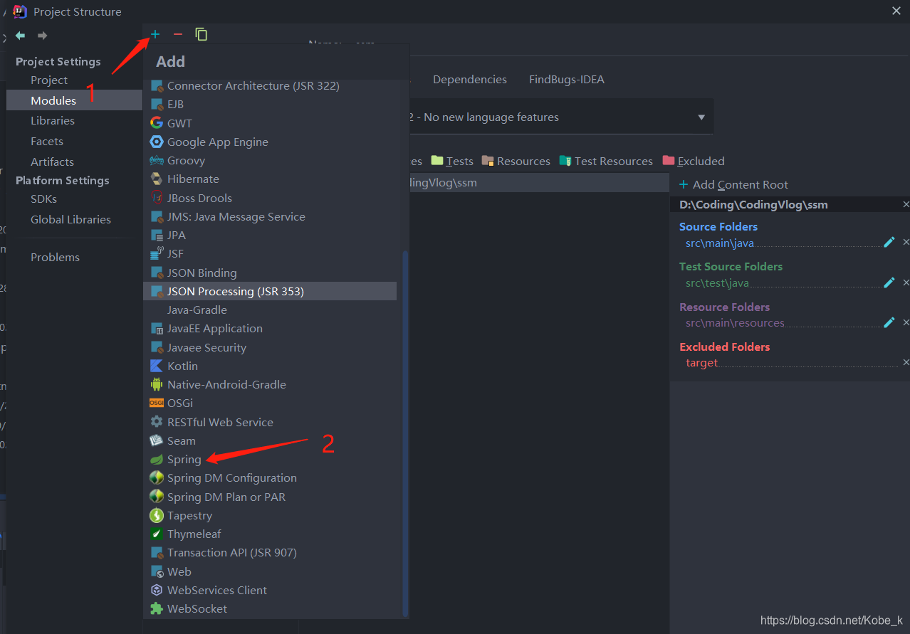
Task: Select the Spring leaf icon
Action: [157, 460]
